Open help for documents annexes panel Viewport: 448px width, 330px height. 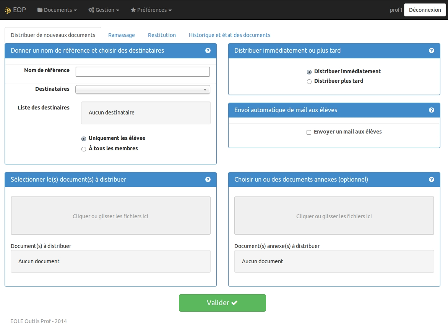click(432, 179)
